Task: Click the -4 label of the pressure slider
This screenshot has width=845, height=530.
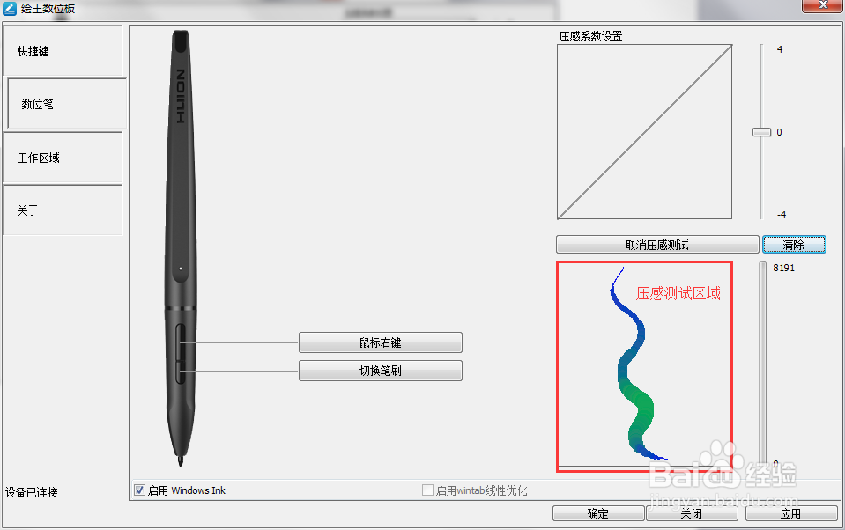Action: [781, 214]
